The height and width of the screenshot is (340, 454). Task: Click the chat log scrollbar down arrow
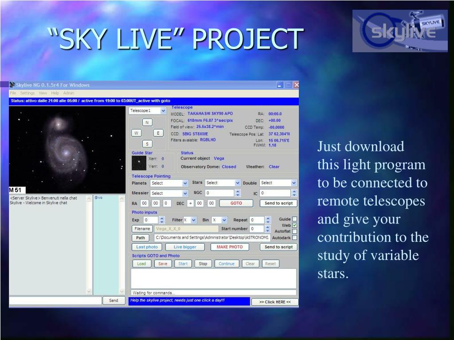[89, 292]
